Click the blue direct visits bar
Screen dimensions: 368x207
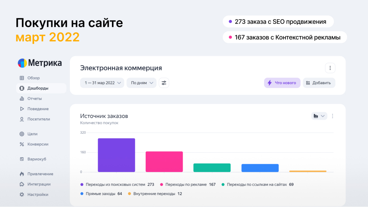pos(260,168)
